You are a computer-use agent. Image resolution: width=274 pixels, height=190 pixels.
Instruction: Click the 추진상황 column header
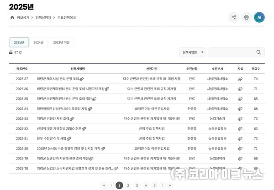[192, 69]
